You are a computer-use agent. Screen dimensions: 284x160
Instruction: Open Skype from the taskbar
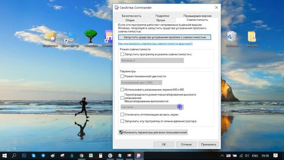click(34, 156)
